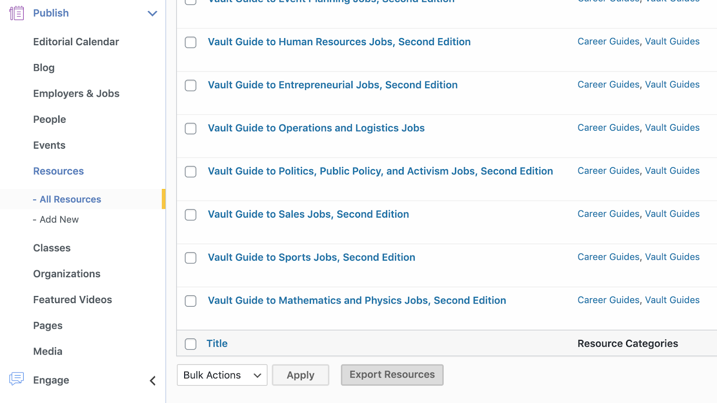Click the Export Resources button
The height and width of the screenshot is (403, 717).
392,375
